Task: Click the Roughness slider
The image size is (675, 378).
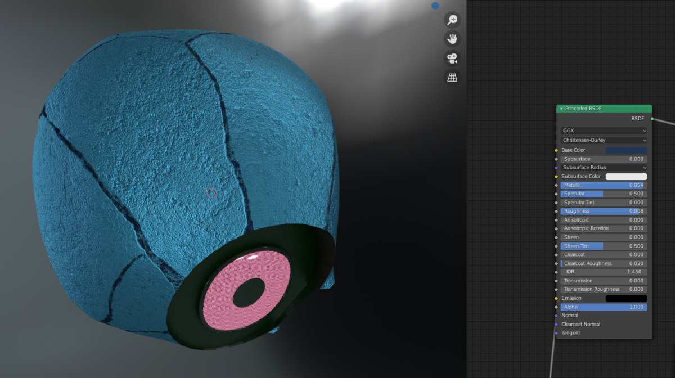Action: click(x=604, y=211)
